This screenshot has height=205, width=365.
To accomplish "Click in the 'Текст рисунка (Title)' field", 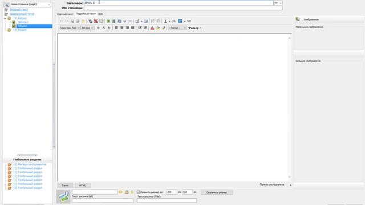I will tap(167, 200).
